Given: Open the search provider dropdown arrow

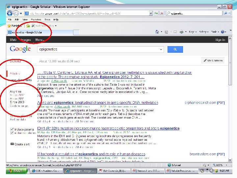Looking at the screenshot, I should click(x=229, y=13).
